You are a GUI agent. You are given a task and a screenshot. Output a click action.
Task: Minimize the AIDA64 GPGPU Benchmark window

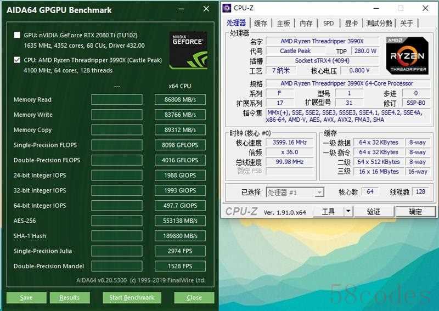click(x=182, y=9)
